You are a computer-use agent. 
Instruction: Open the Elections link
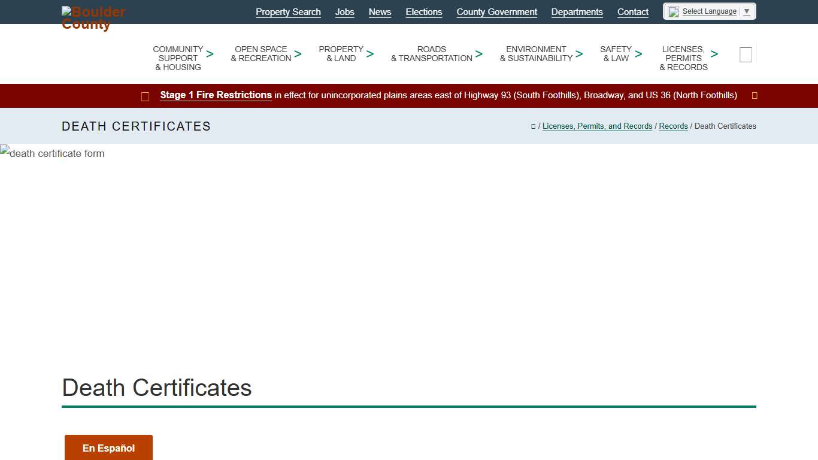point(423,12)
